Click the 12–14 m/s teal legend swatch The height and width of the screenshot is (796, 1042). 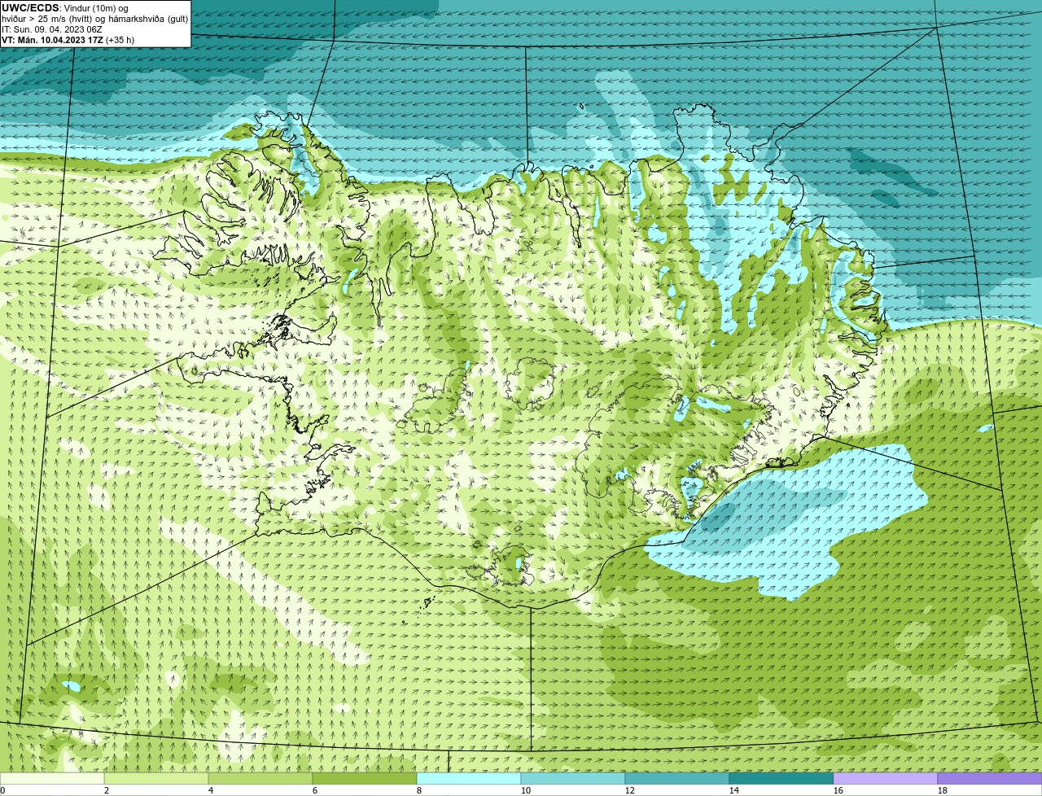677,779
